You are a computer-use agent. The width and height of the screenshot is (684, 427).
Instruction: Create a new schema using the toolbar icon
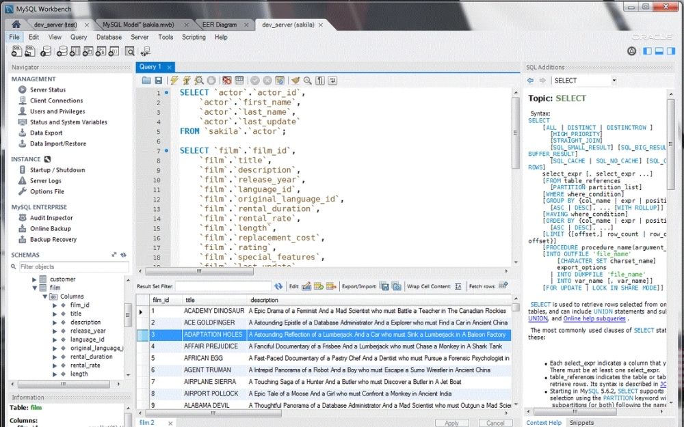pyautogui.click(x=62, y=51)
